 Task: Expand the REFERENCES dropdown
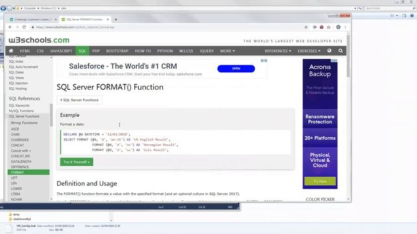point(278,51)
